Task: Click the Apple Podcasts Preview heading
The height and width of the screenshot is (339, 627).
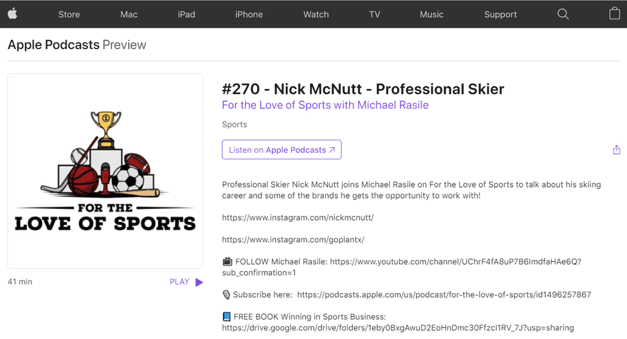Action: tap(77, 45)
